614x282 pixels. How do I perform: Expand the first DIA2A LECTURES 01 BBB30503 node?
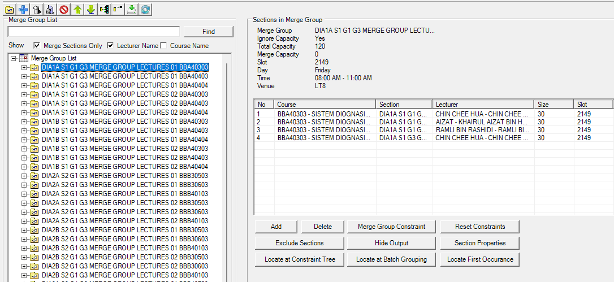coord(24,176)
